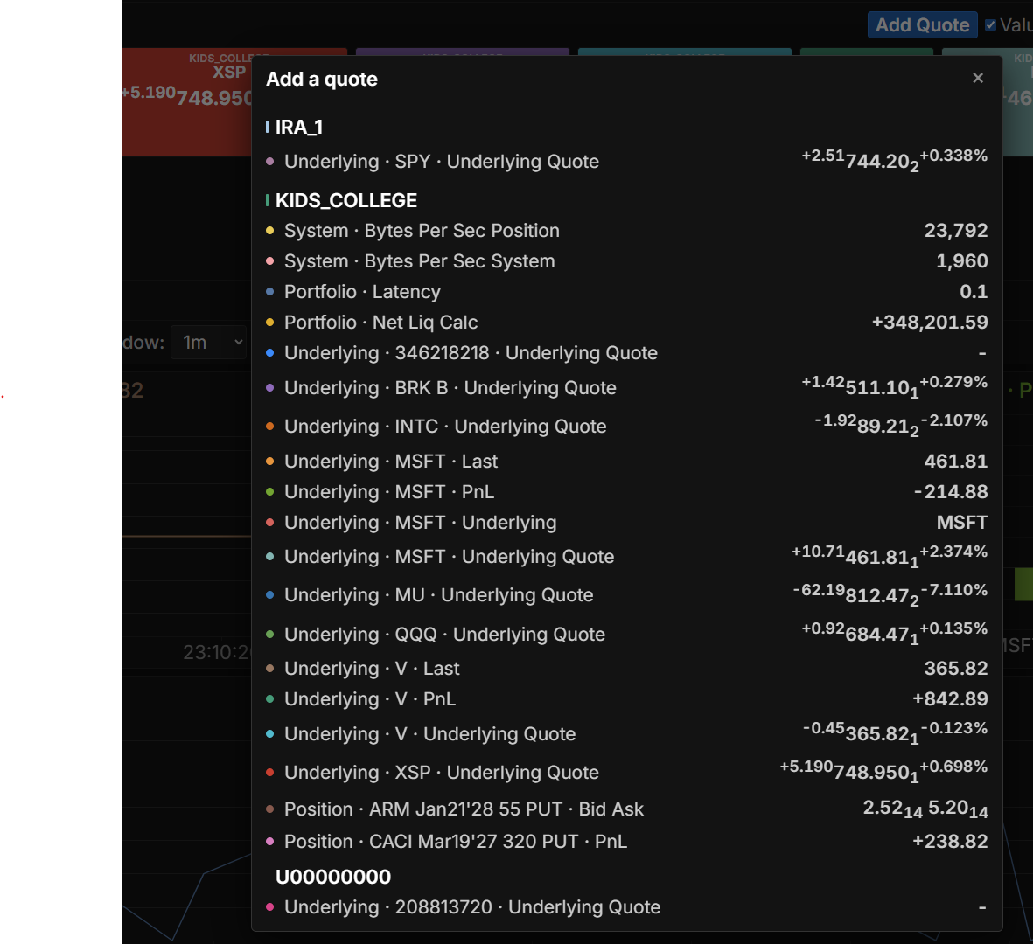Select Underlying 208813720 Underlying Quote

click(x=626, y=907)
